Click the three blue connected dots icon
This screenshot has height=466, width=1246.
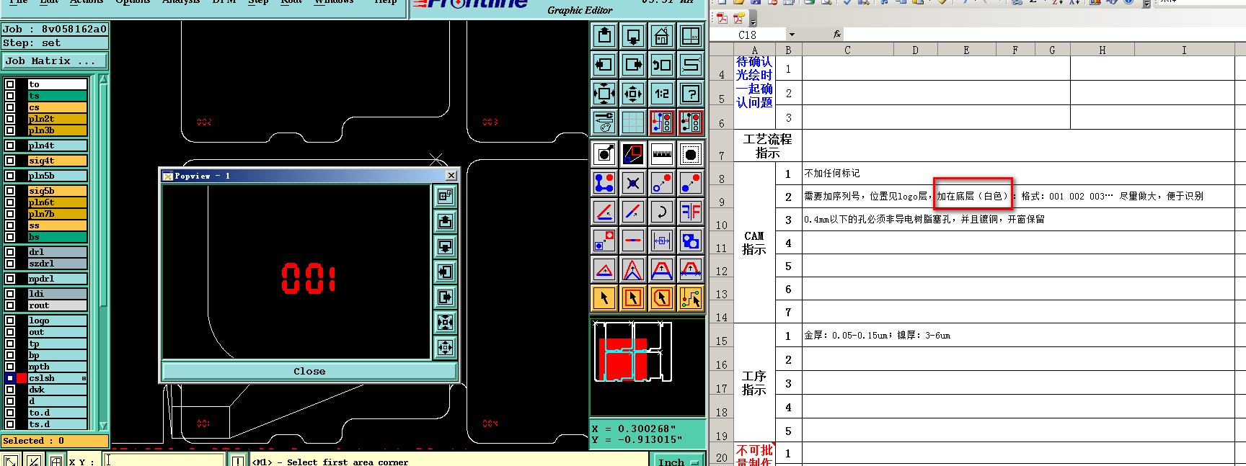coord(604,183)
